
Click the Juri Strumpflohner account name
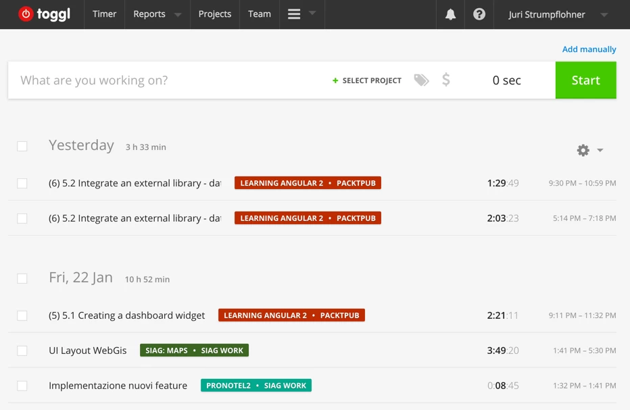coord(546,14)
